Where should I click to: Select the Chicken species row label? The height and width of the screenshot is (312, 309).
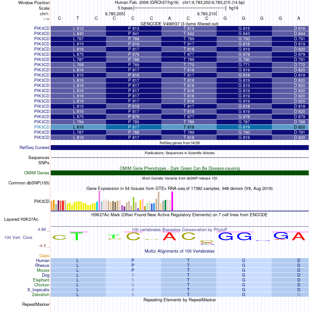pyautogui.click(x=41, y=285)
